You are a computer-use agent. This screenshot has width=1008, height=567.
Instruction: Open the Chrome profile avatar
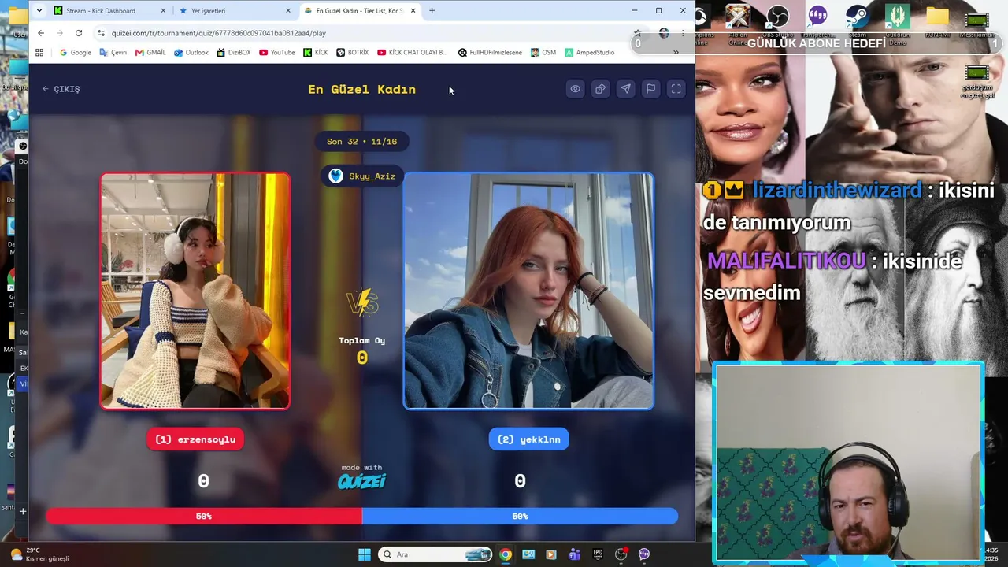pos(664,33)
